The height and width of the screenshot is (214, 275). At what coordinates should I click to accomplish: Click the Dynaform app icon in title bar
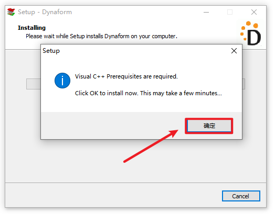click(11, 12)
